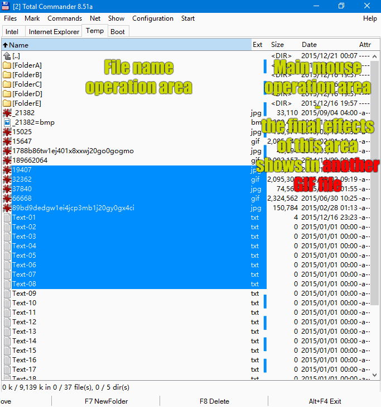
Task: Click the parent directory [..] up-arrow icon
Action: pyautogui.click(x=7, y=56)
